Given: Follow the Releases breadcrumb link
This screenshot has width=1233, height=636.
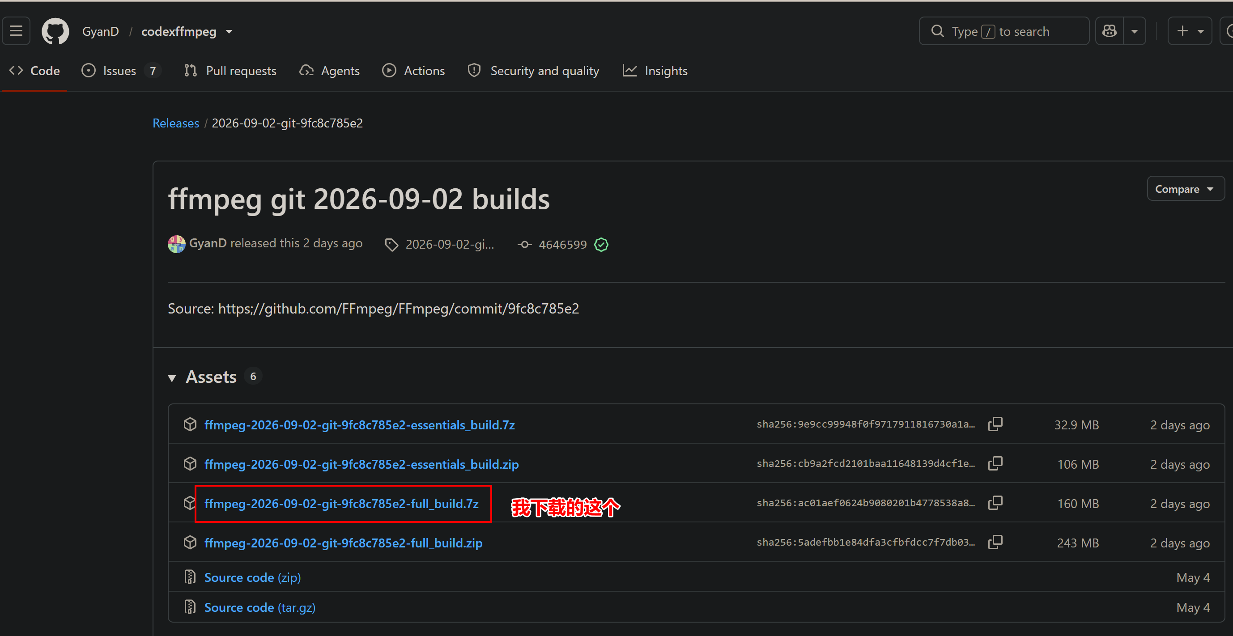Looking at the screenshot, I should [176, 123].
